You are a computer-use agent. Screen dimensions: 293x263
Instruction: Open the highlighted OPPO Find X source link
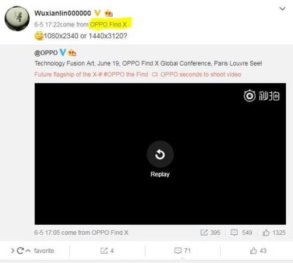tap(108, 25)
